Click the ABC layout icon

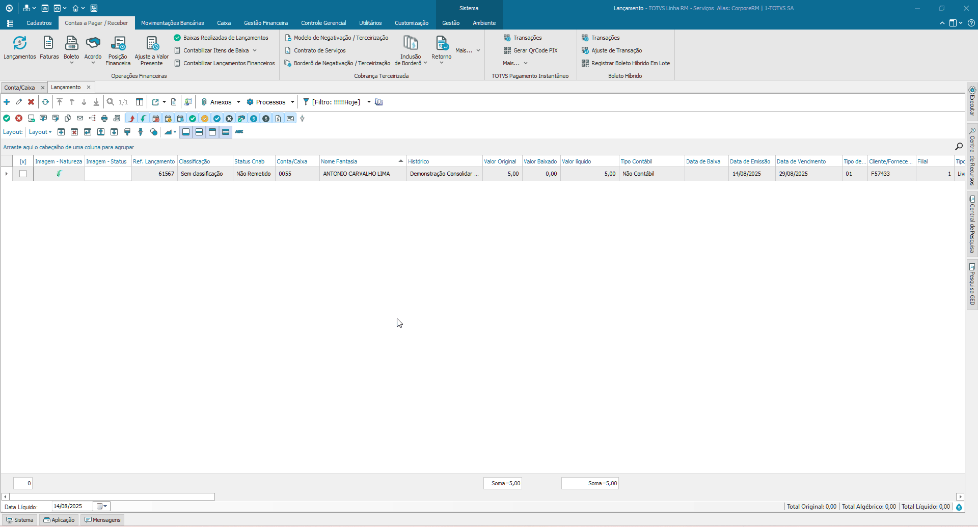(239, 132)
